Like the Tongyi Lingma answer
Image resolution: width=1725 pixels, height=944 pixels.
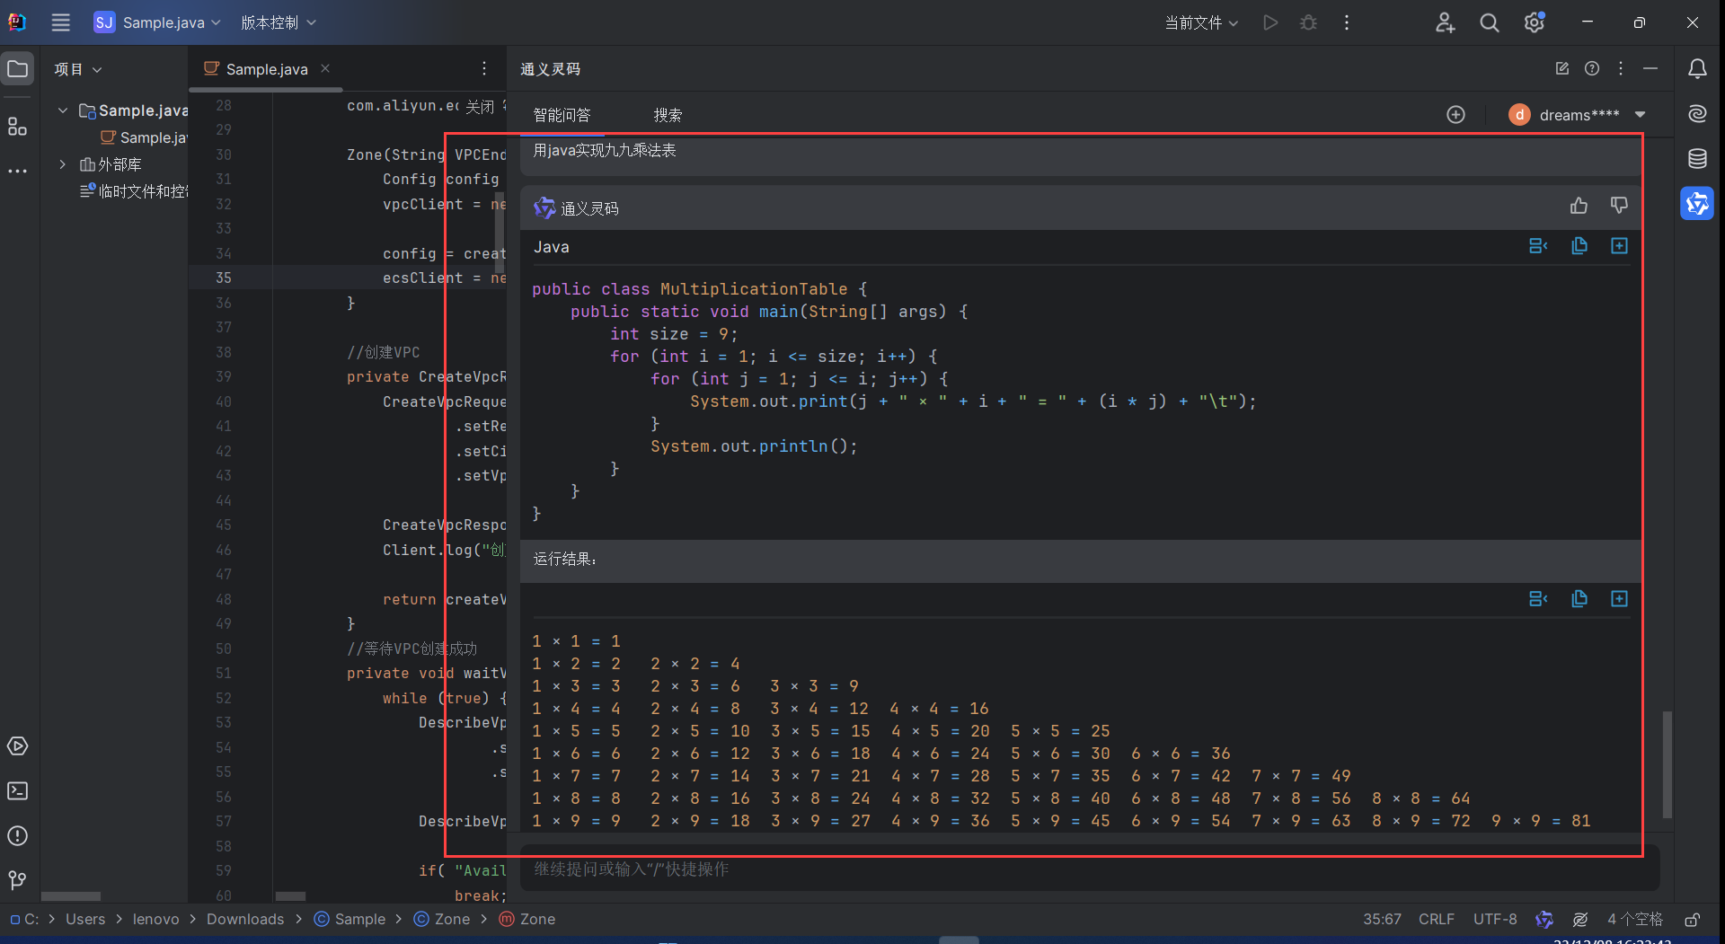point(1579,206)
